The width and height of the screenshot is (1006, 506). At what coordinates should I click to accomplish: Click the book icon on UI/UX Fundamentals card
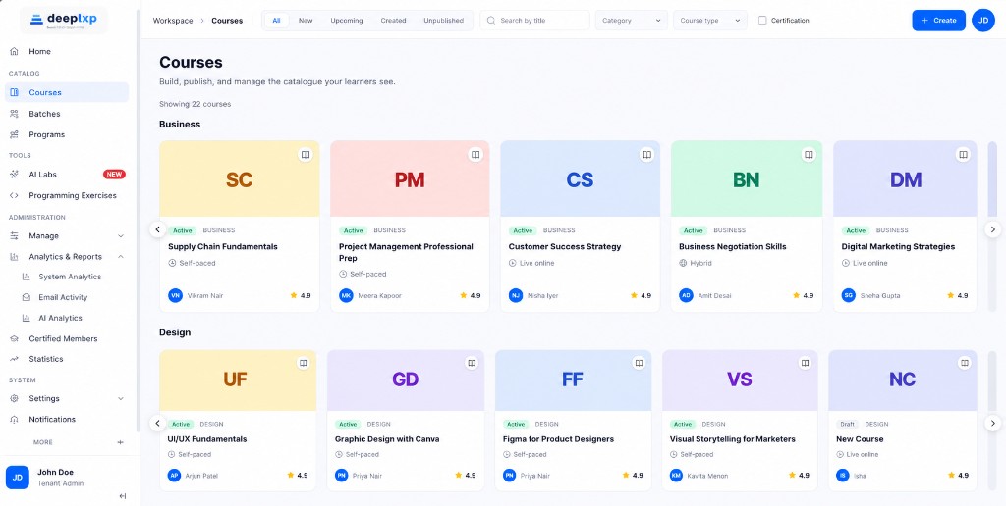(303, 363)
